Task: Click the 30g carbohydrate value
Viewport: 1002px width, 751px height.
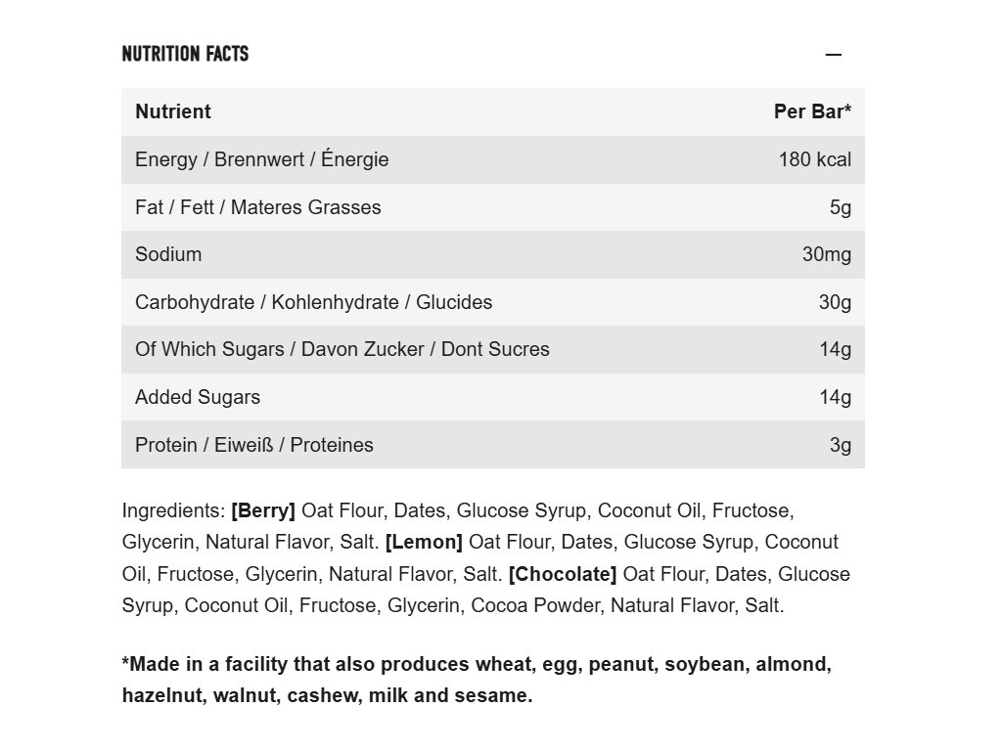Action: coord(835,302)
